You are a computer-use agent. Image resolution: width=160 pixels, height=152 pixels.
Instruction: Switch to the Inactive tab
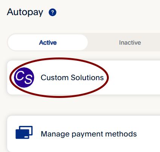[x=130, y=42]
